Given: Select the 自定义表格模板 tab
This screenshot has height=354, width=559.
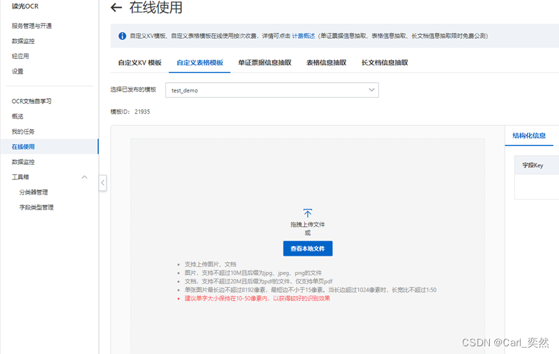Looking at the screenshot, I should coord(200,63).
